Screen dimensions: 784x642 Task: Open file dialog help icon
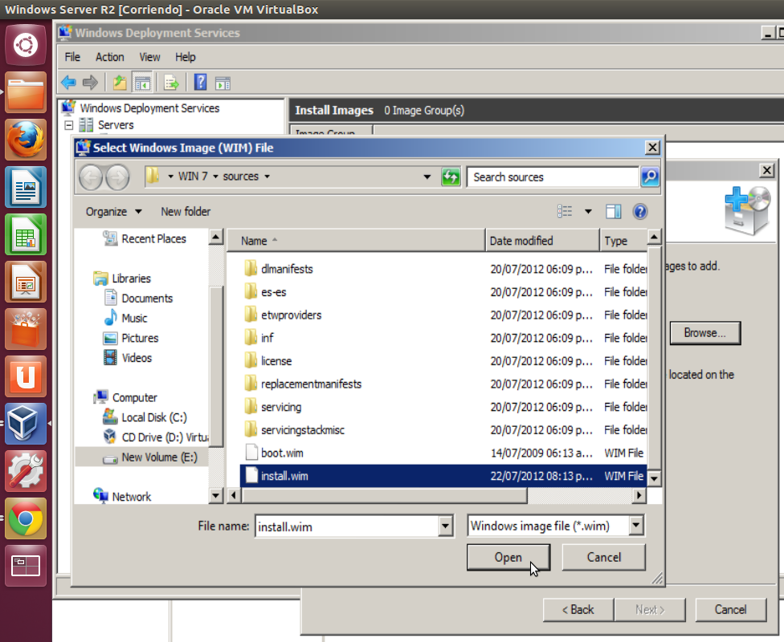point(640,212)
